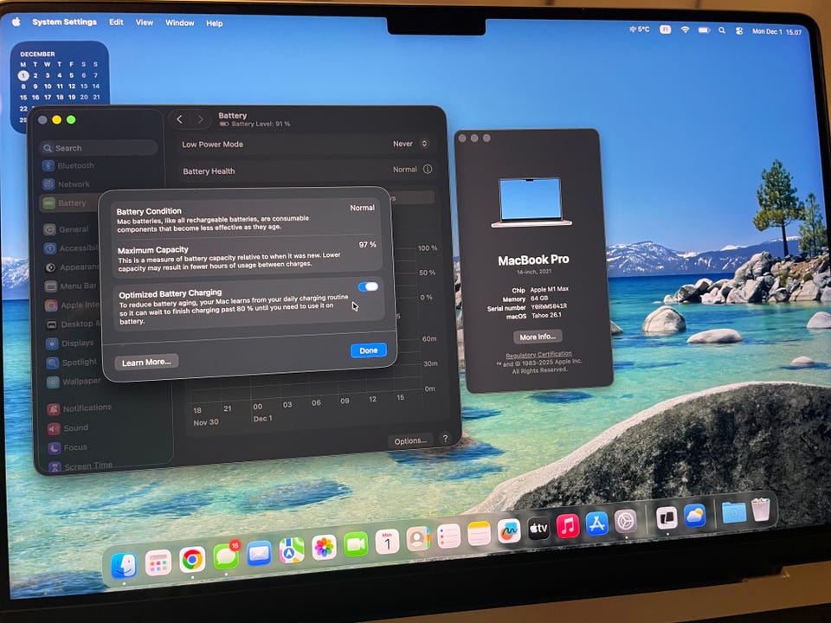Open Reminders in the Dock
The width and height of the screenshot is (831, 623).
coord(448,536)
